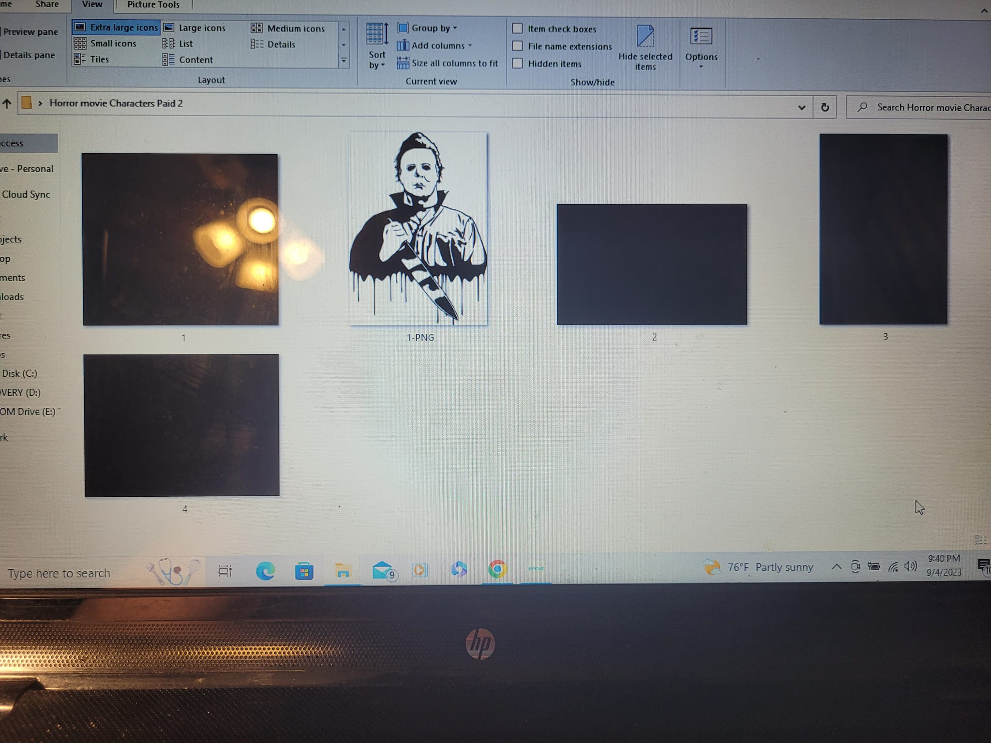Select thumbnail of file 4
This screenshot has height=743, width=991.
coord(181,425)
